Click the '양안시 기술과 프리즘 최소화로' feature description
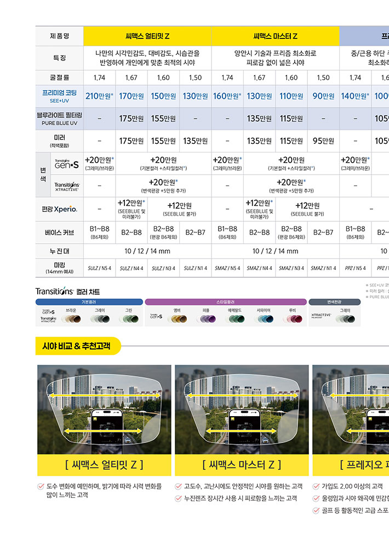 coord(276,58)
